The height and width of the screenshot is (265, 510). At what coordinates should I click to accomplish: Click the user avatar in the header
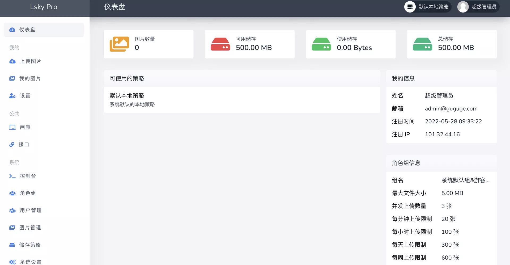point(463,7)
